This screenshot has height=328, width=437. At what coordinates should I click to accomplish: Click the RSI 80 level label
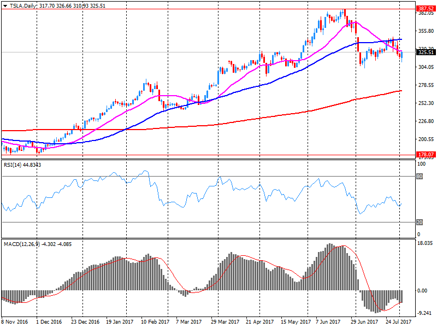[x=420, y=176]
